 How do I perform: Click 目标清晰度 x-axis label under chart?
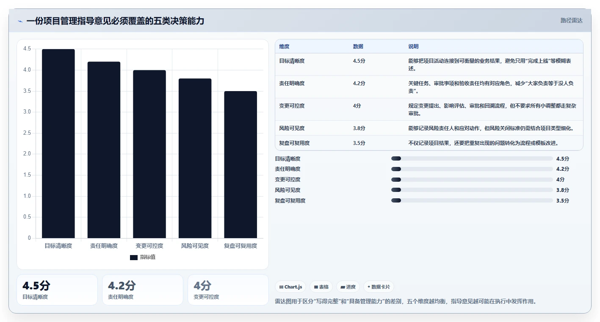point(58,246)
